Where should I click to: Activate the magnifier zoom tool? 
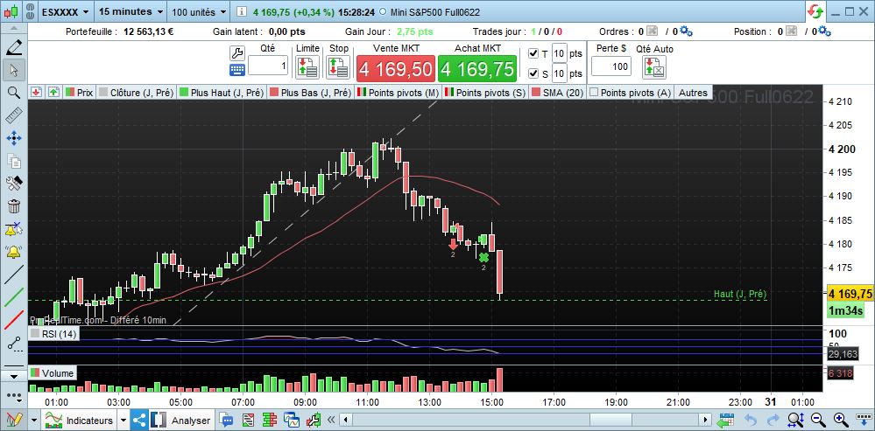pyautogui.click(x=14, y=93)
